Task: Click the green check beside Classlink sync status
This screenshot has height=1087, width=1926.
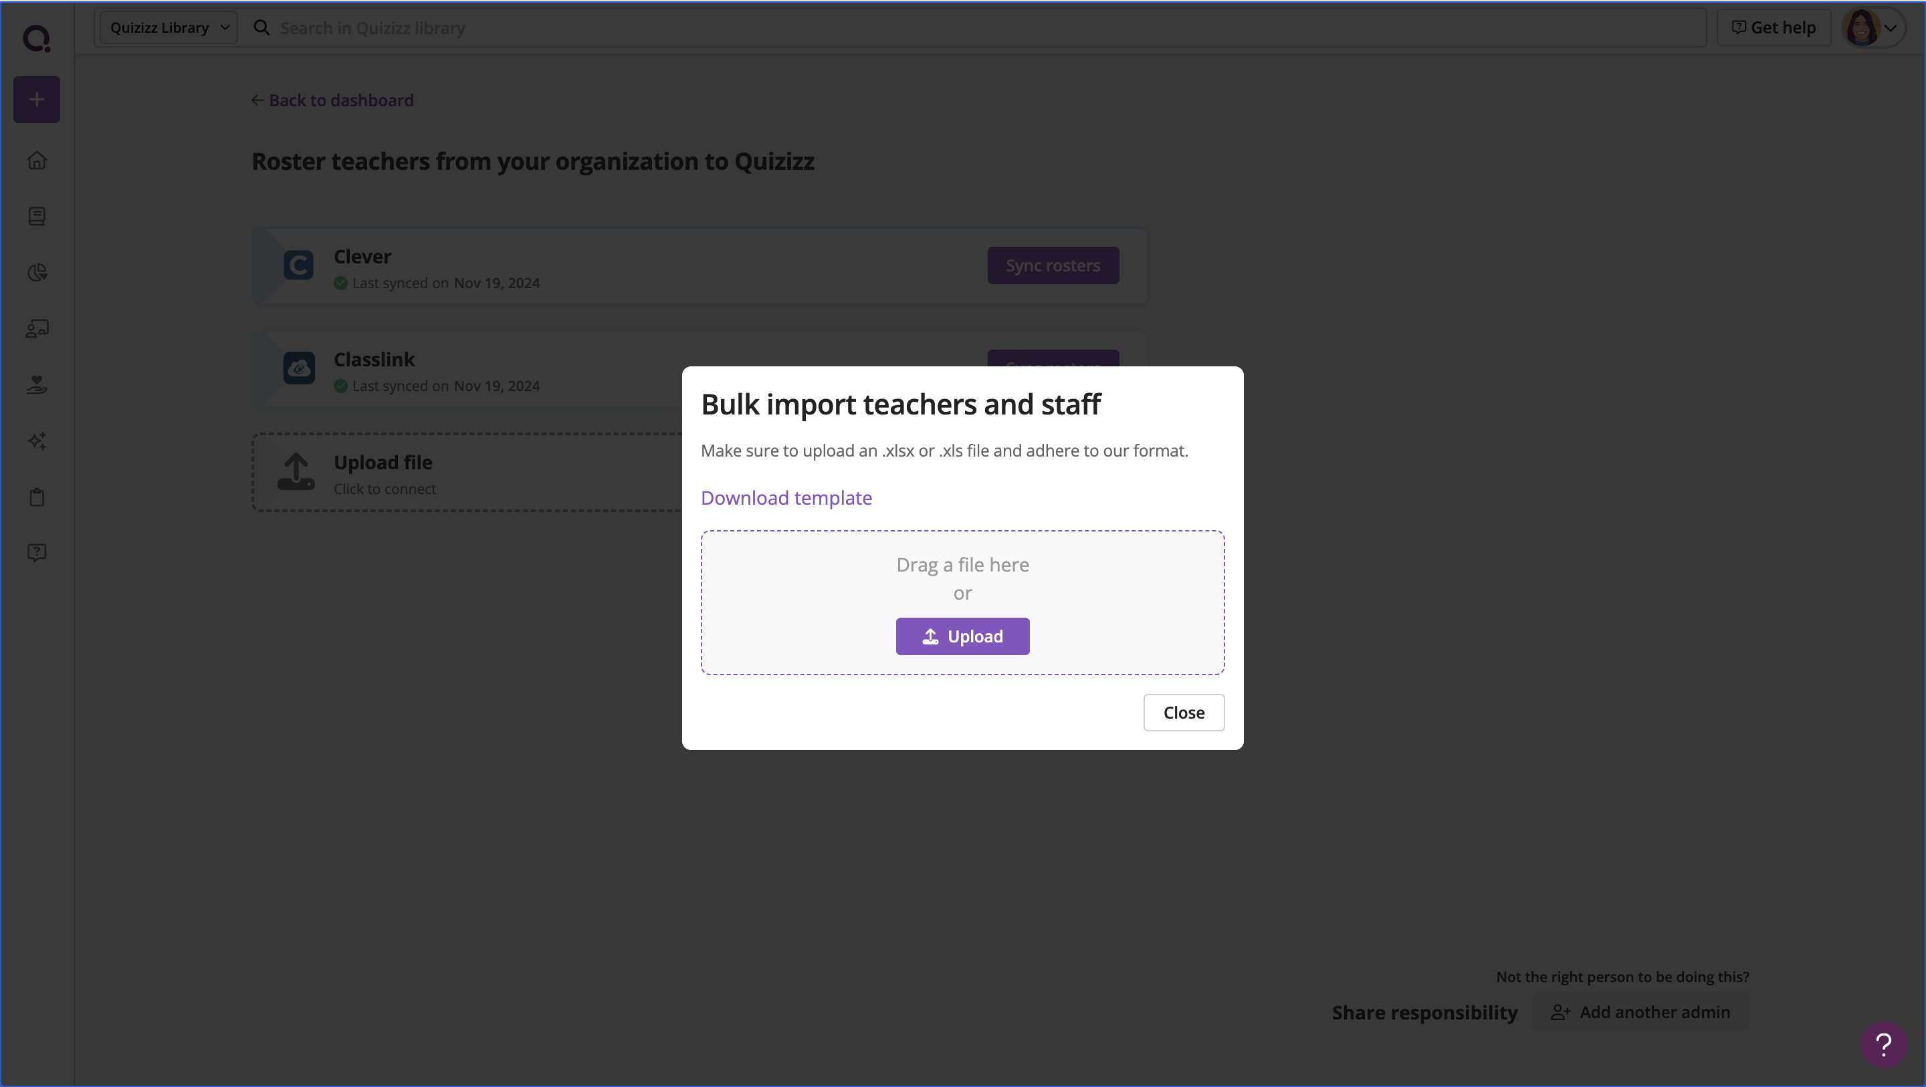Action: (340, 386)
